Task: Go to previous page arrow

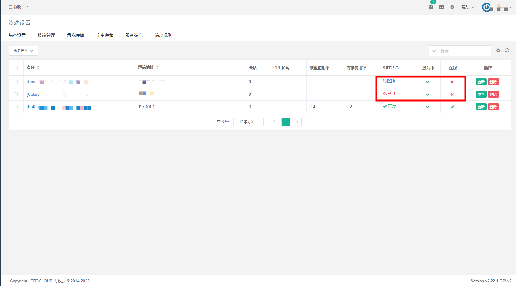Action: [x=274, y=122]
